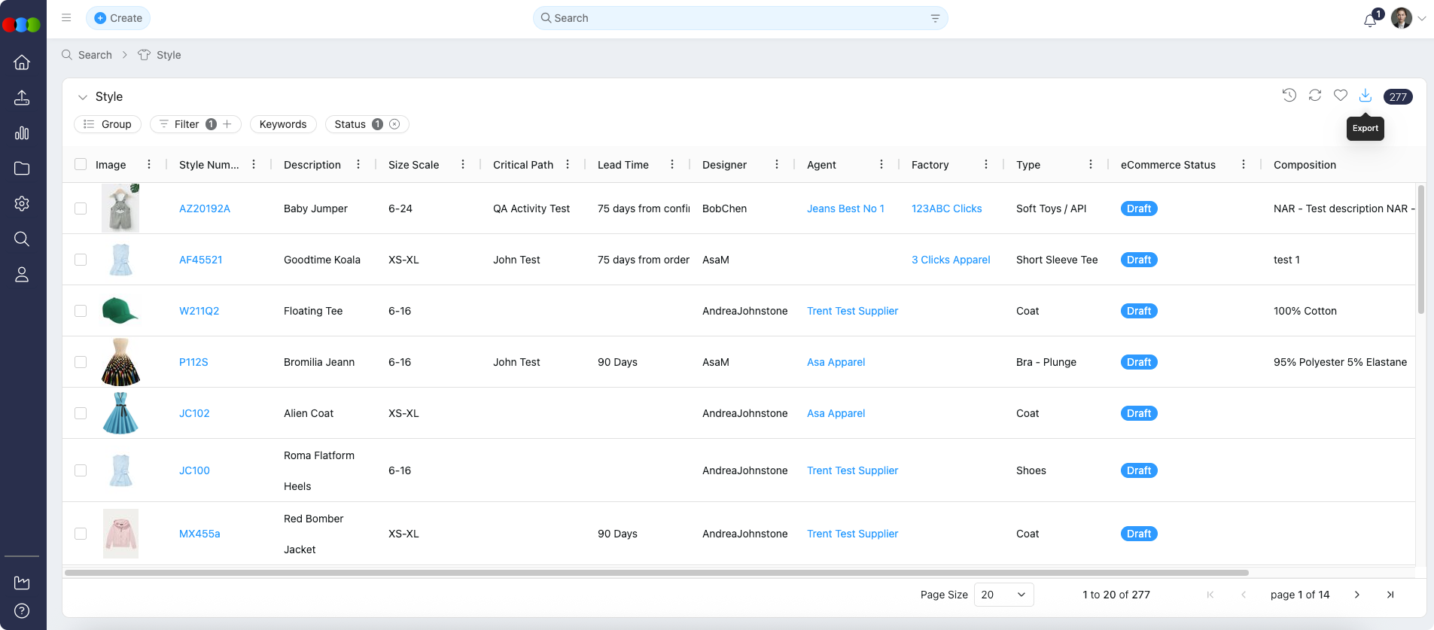Click the heart favorites icon
This screenshot has height=630, width=1434.
coord(1340,96)
